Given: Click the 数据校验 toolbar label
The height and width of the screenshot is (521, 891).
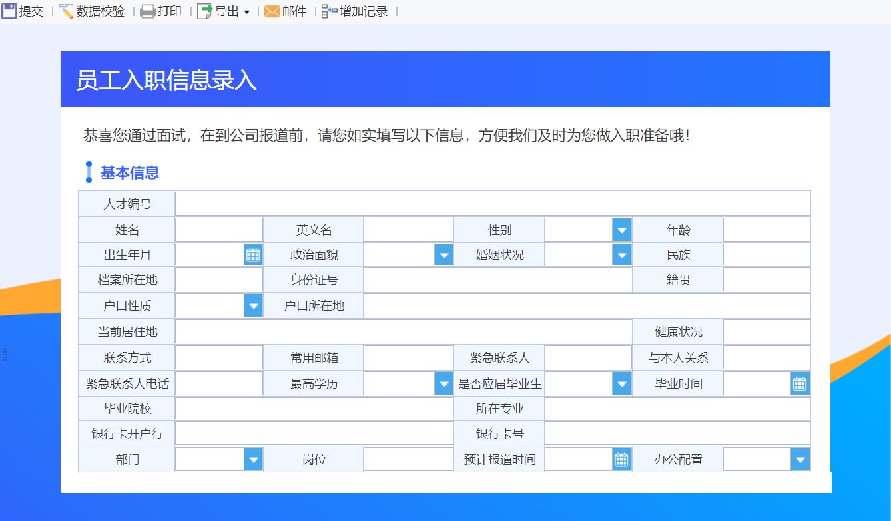Looking at the screenshot, I should click(x=101, y=11).
